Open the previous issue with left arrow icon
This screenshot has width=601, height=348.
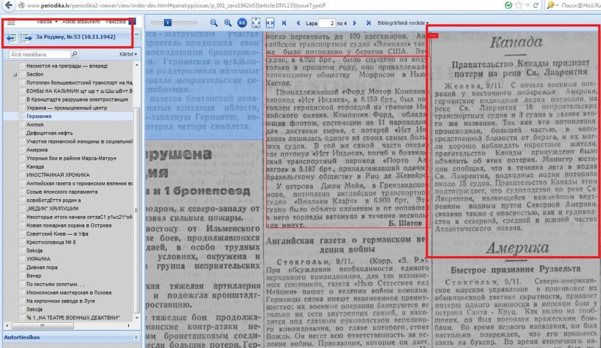pyautogui.click(x=12, y=38)
